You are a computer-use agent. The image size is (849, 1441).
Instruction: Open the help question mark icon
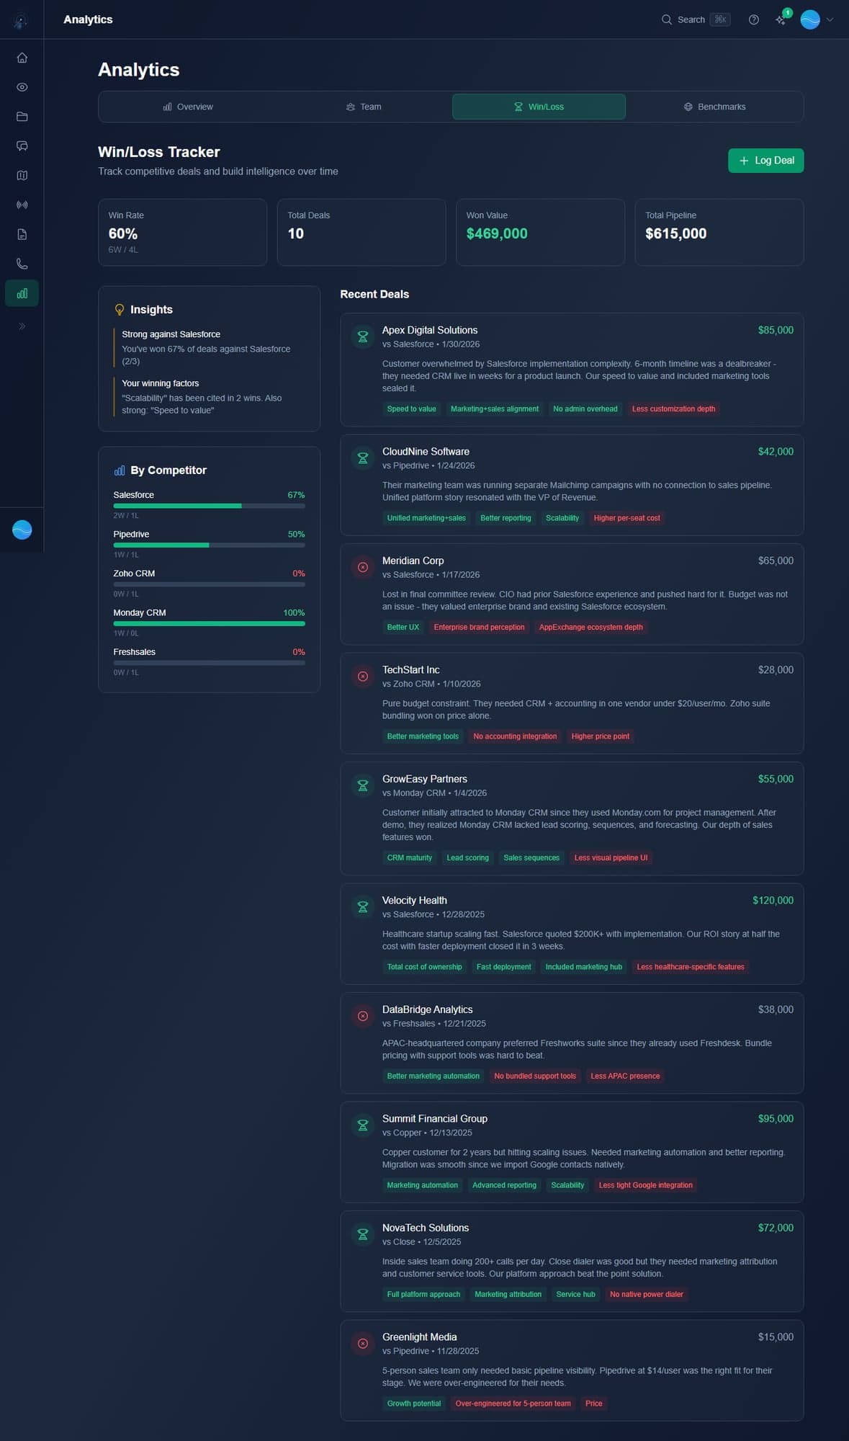753,19
